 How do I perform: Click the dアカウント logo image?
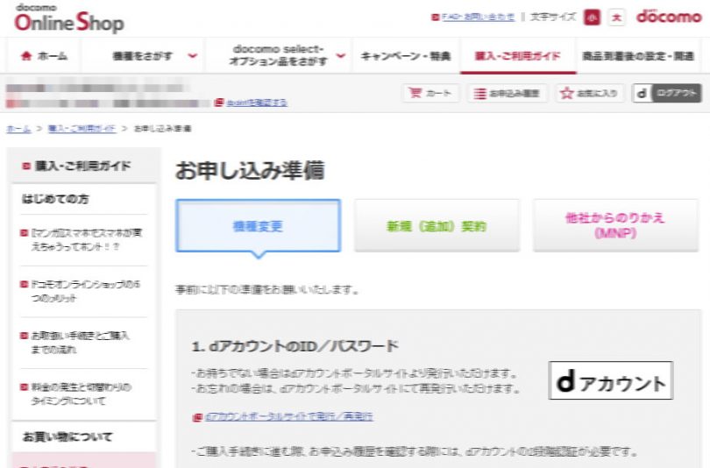coord(610,380)
